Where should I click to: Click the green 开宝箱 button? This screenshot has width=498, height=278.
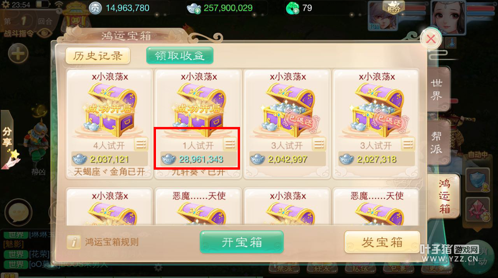(x=242, y=242)
